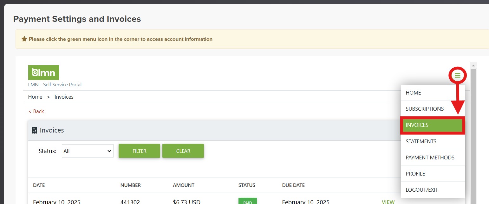
Task: Click the scrollbar up arrow
Action: (x=473, y=65)
